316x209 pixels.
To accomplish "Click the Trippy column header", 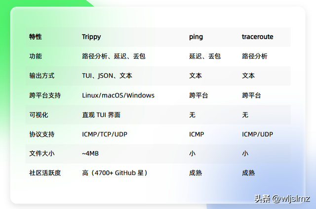I will tap(91, 37).
